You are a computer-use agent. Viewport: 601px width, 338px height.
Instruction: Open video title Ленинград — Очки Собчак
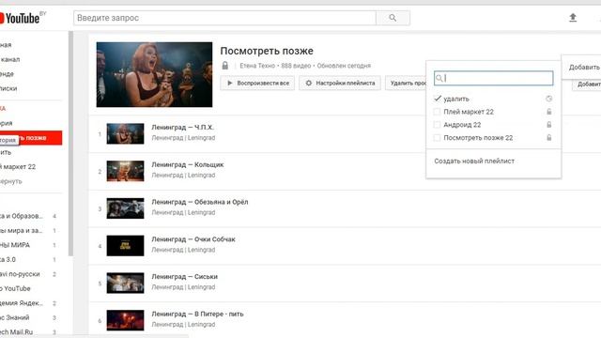[193, 239]
